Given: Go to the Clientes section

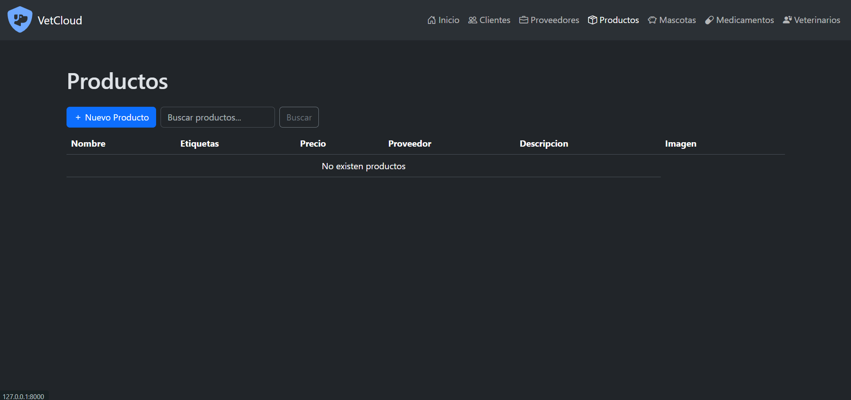Looking at the screenshot, I should coord(494,20).
